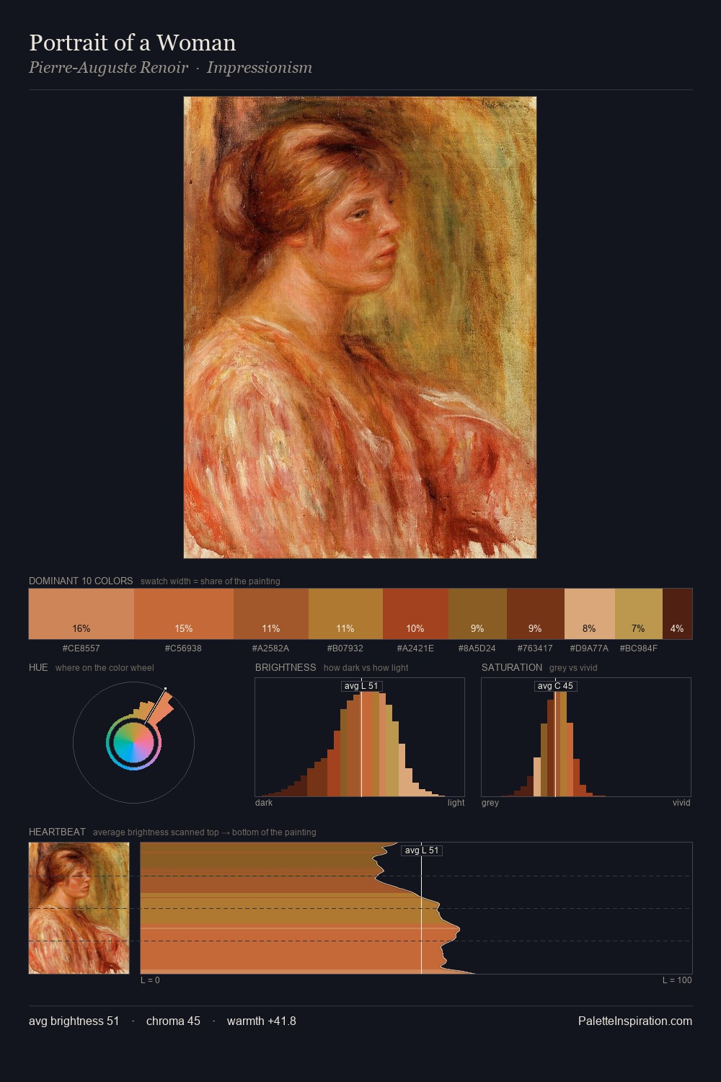
Task: Click the hue color wheel
Action: point(133,742)
